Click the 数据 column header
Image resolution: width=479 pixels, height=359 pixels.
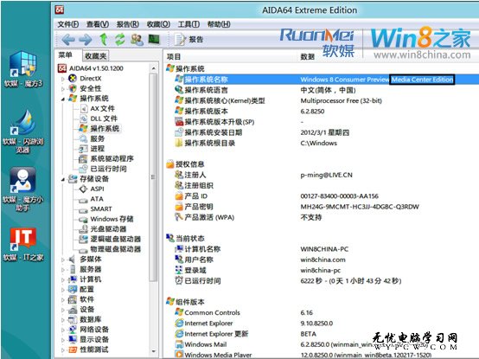click(307, 56)
